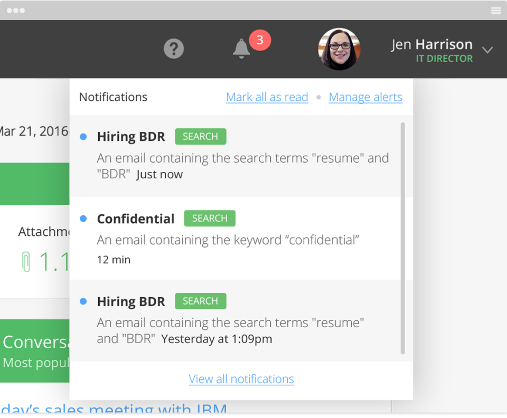507x418 pixels.
Task: Open Manage alerts
Action: (365, 97)
